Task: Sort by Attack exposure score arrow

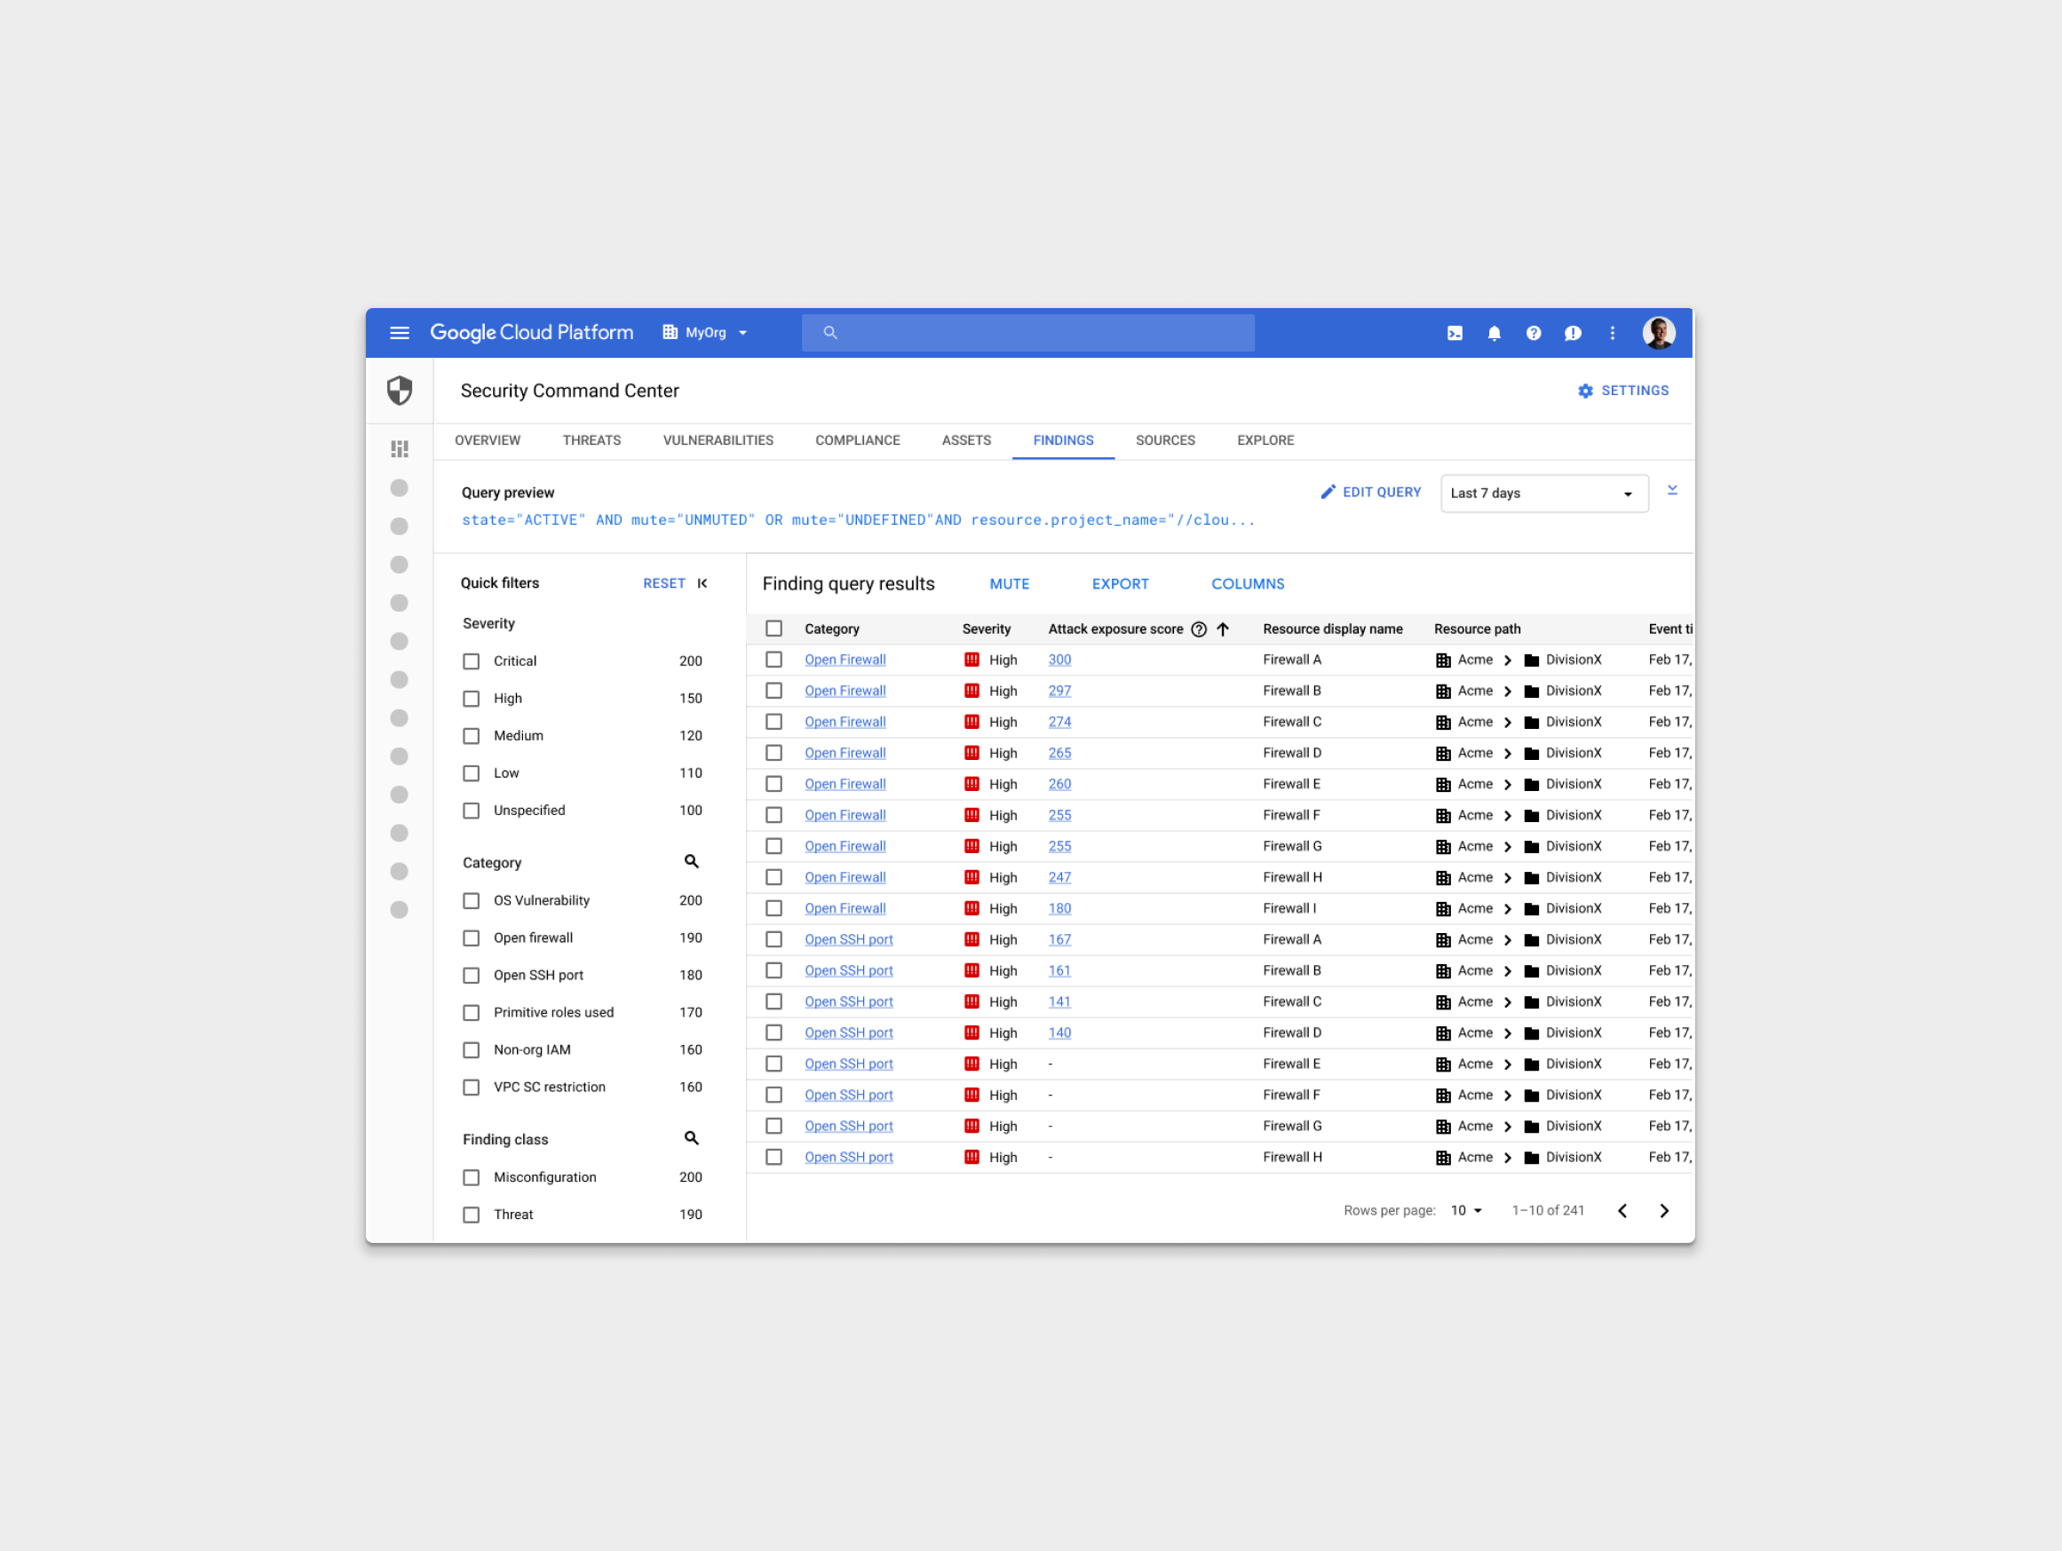Action: (1222, 629)
